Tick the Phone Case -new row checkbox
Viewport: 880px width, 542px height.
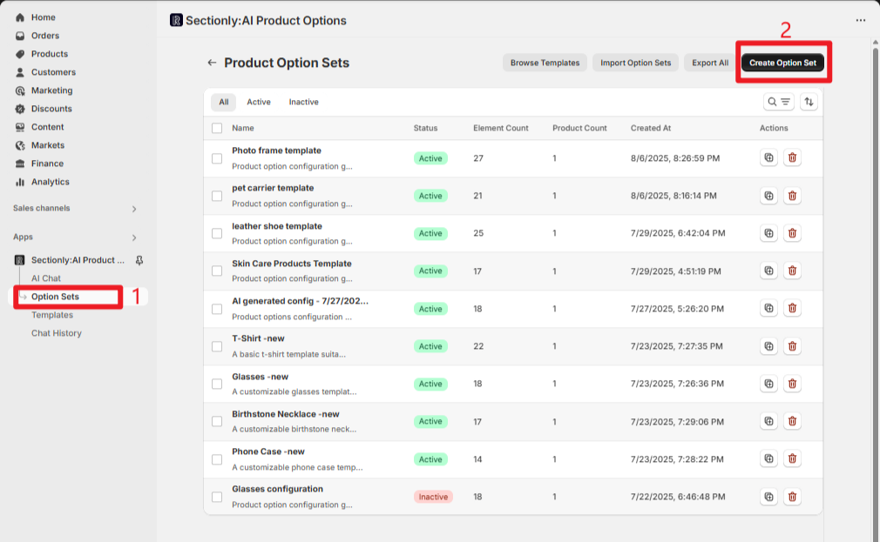click(217, 459)
